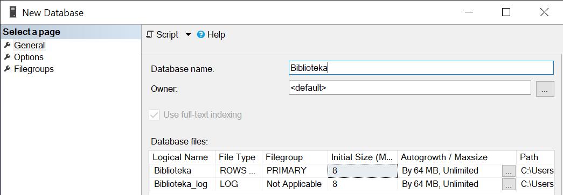Click the blue Help question icon
563x195 pixels.
[x=201, y=35]
